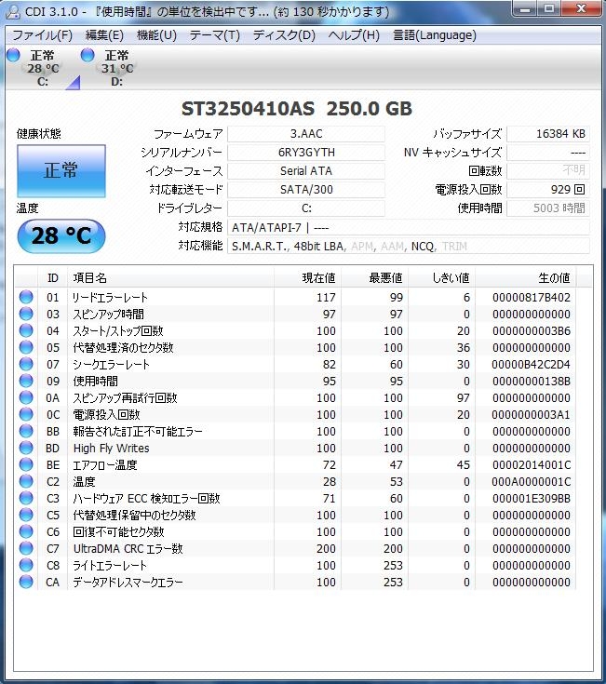This screenshot has height=684, width=606.
Task: Click status orb for 04 スタート/ストップ回数
Action: [x=26, y=330]
